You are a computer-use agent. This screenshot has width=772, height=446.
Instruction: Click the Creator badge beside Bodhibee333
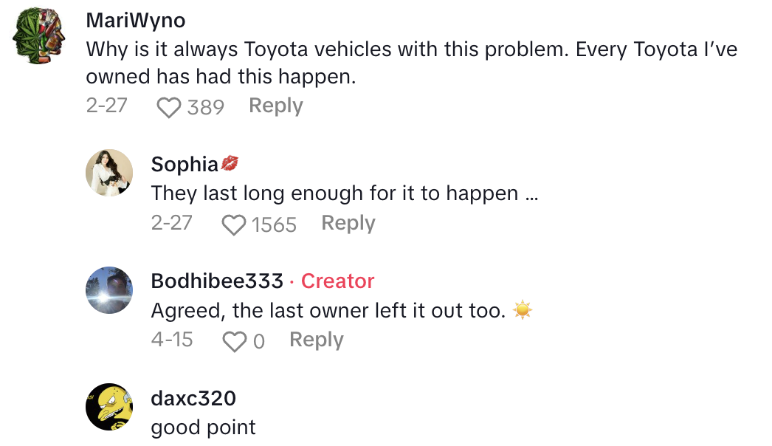point(337,281)
